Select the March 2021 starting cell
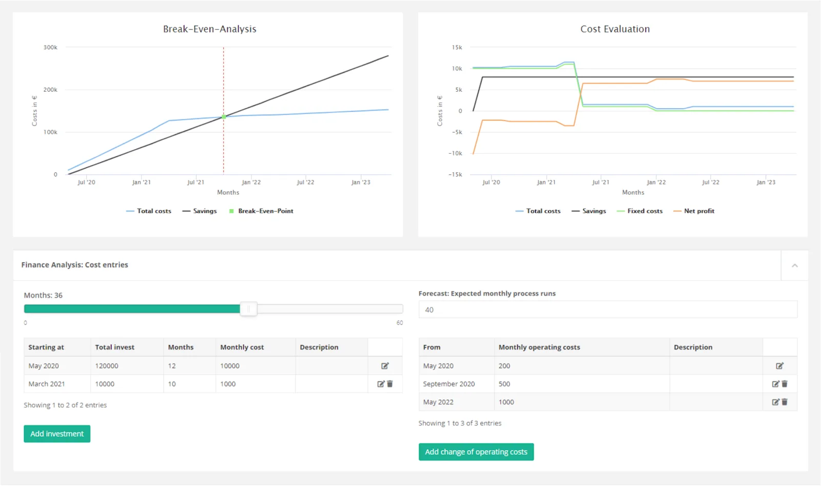The height and width of the screenshot is (486, 821). [57, 384]
